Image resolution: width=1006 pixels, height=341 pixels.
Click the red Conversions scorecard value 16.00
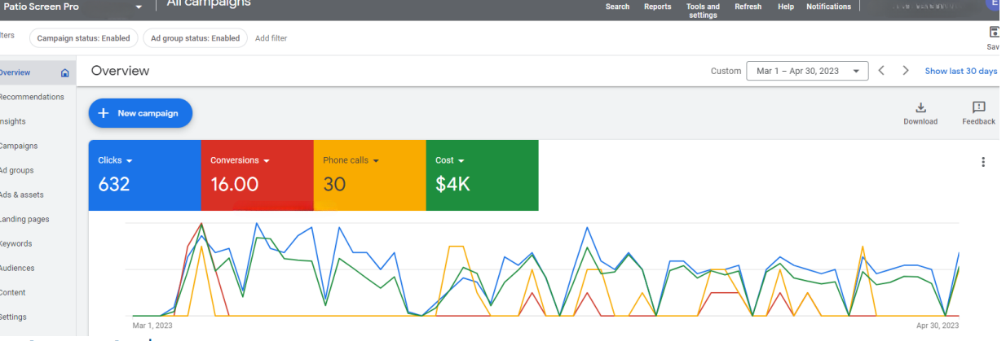click(234, 185)
